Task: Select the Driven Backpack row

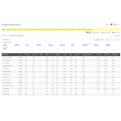Action: 61,88
